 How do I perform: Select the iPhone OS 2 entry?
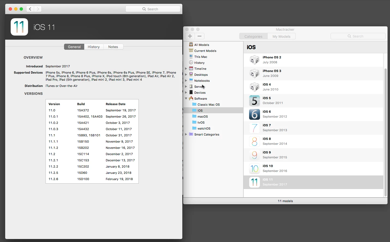(x=313, y=60)
